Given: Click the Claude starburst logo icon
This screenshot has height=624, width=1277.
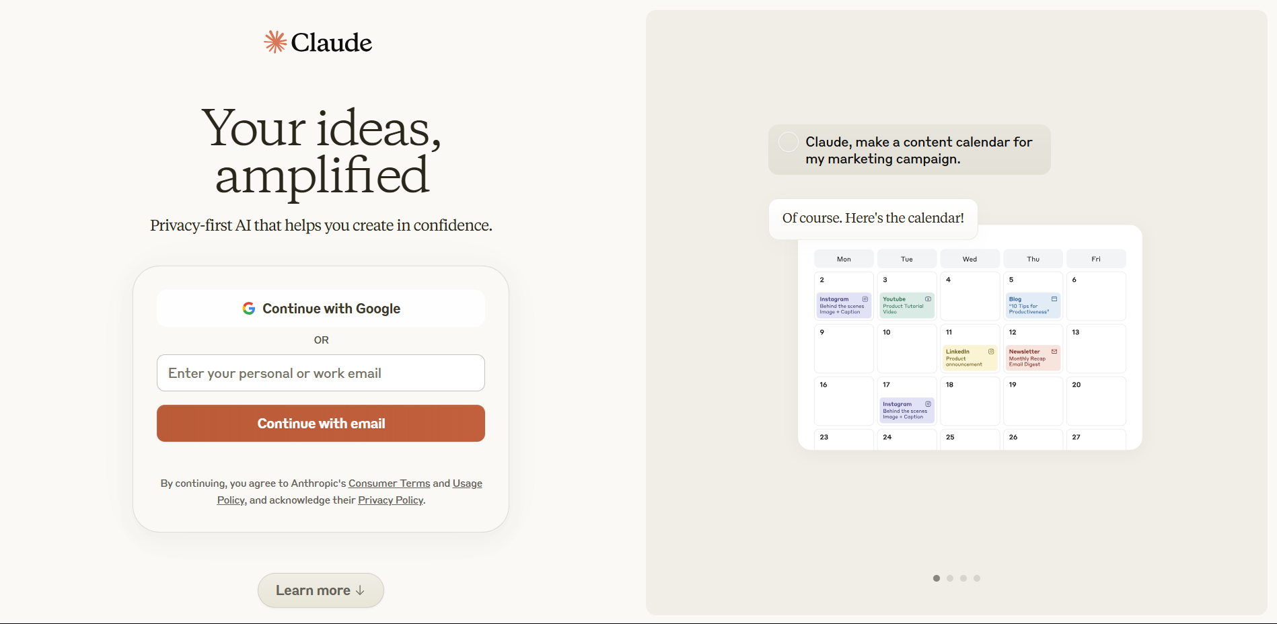Looking at the screenshot, I should [x=275, y=42].
